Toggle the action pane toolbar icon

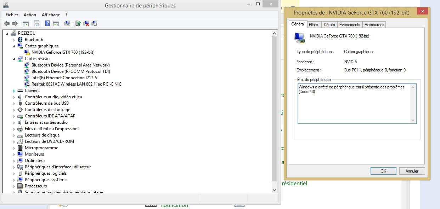(56, 24)
